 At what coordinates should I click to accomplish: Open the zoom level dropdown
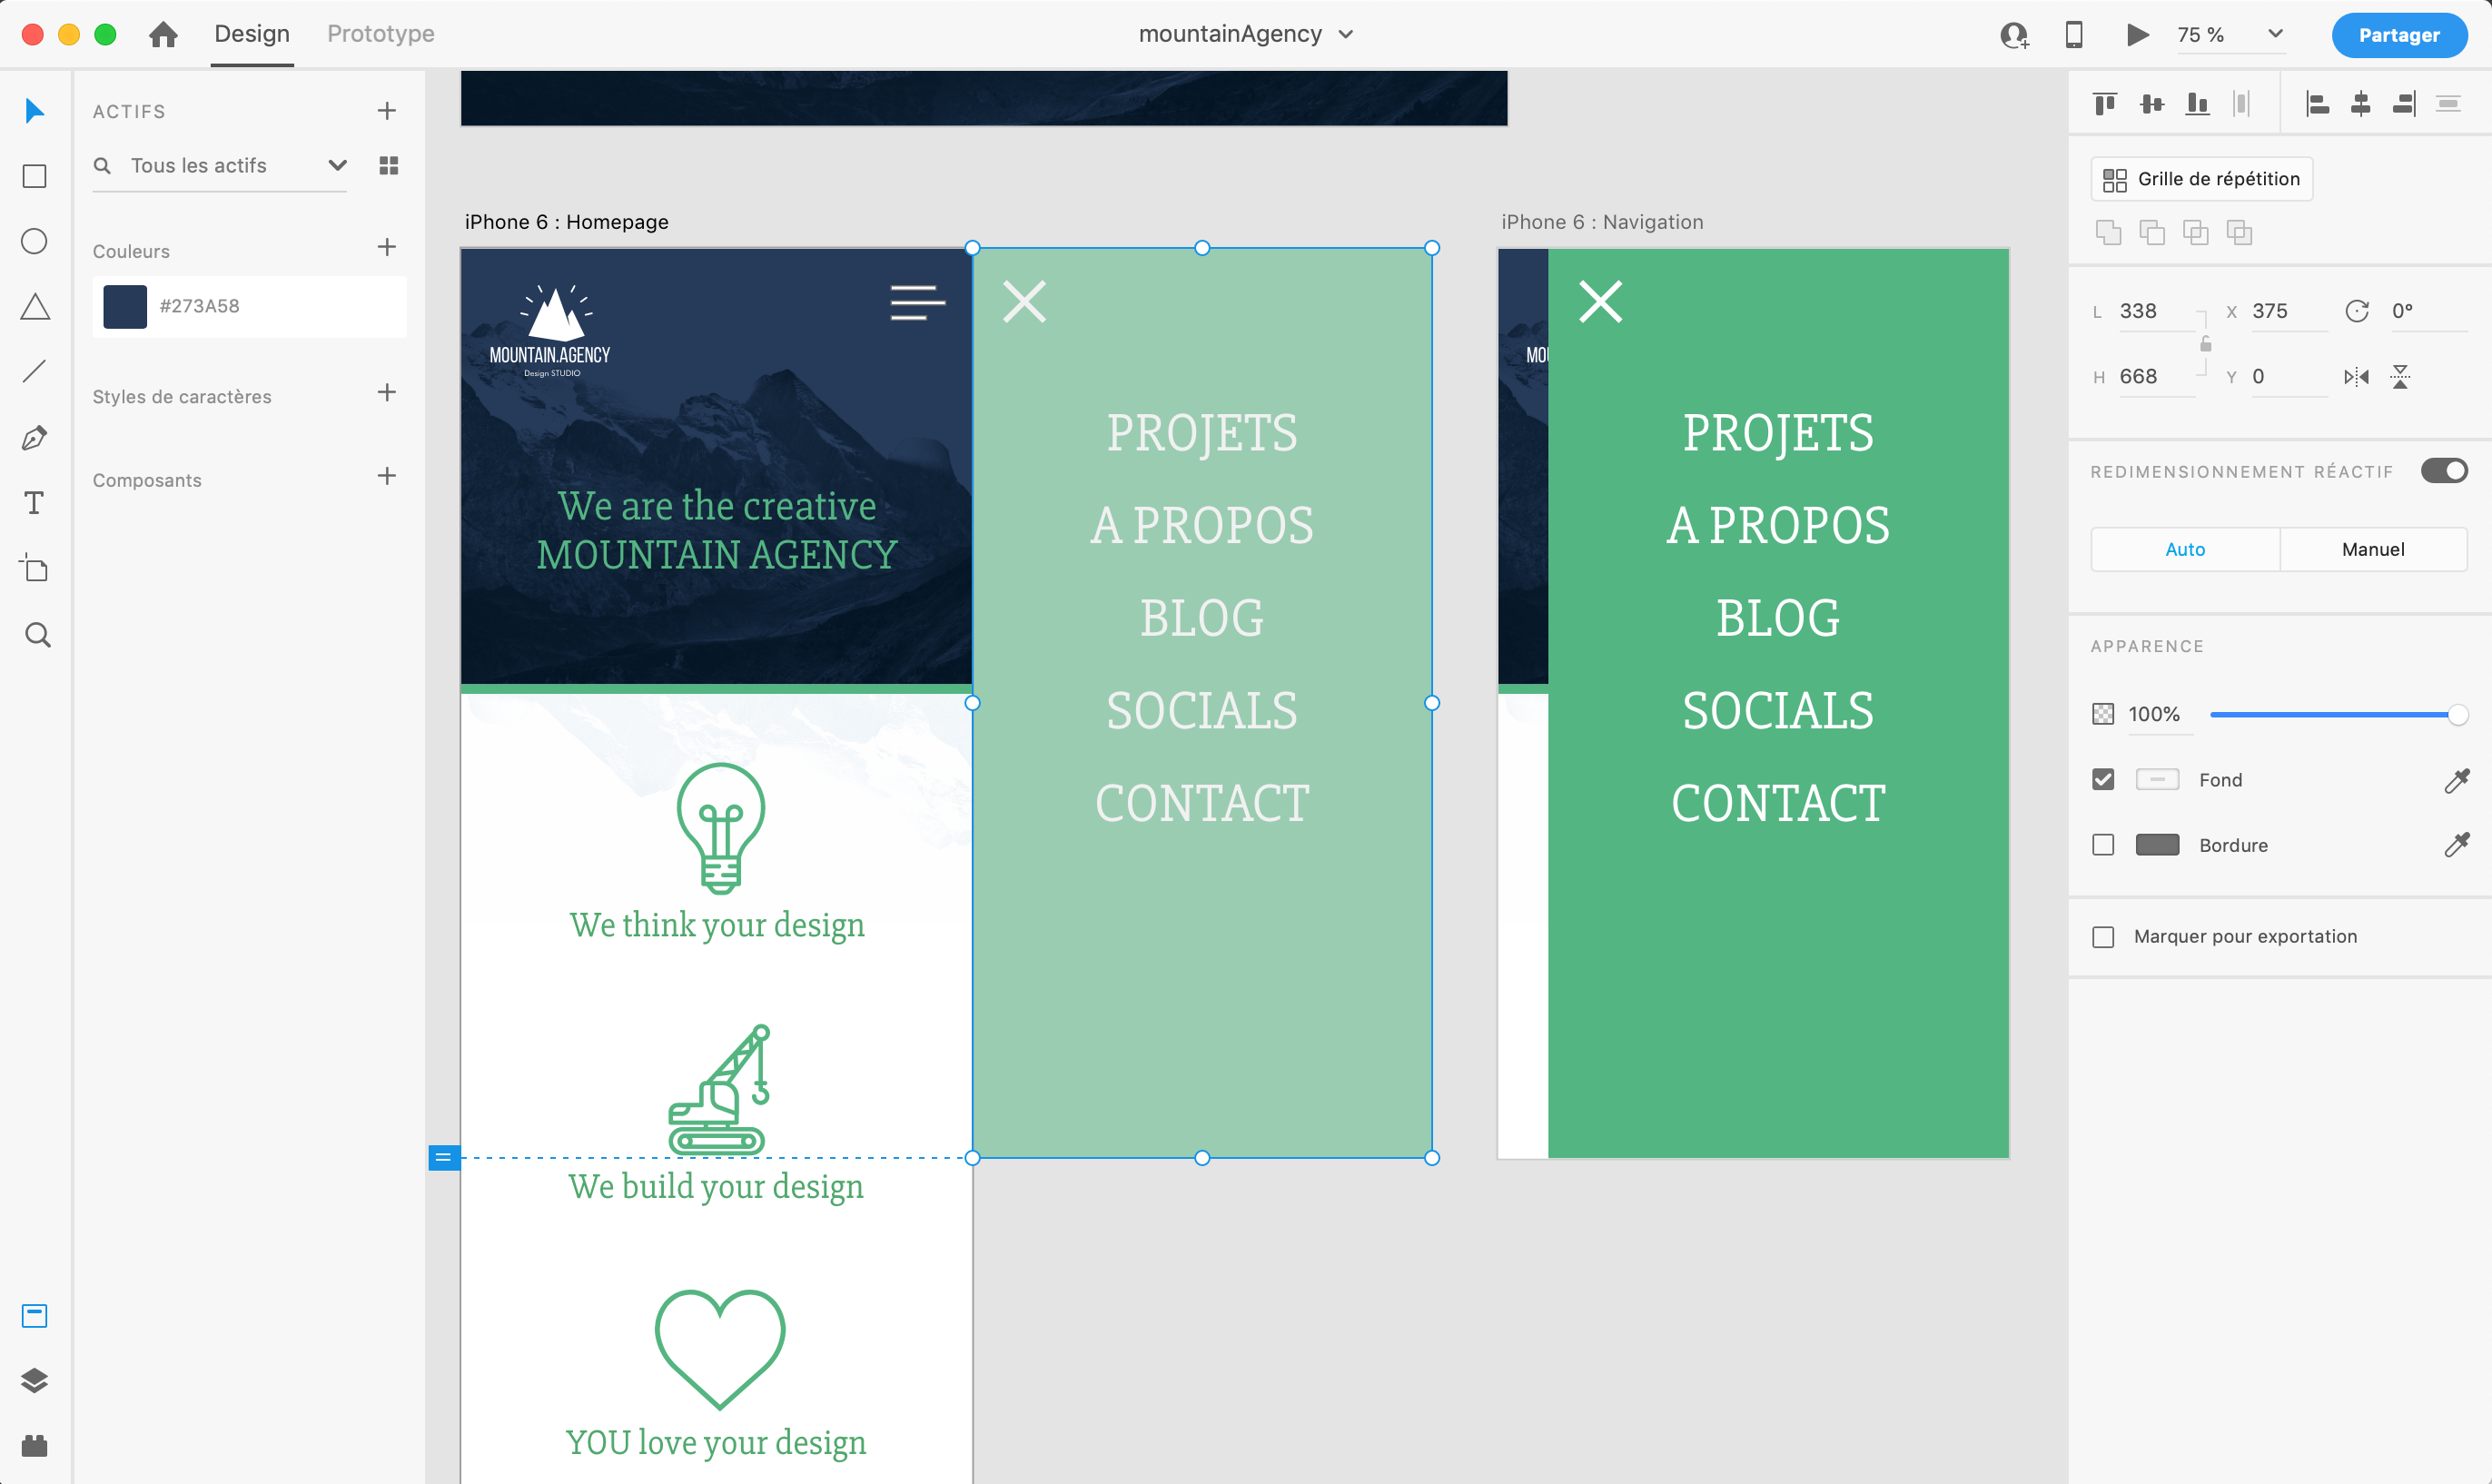click(2275, 35)
